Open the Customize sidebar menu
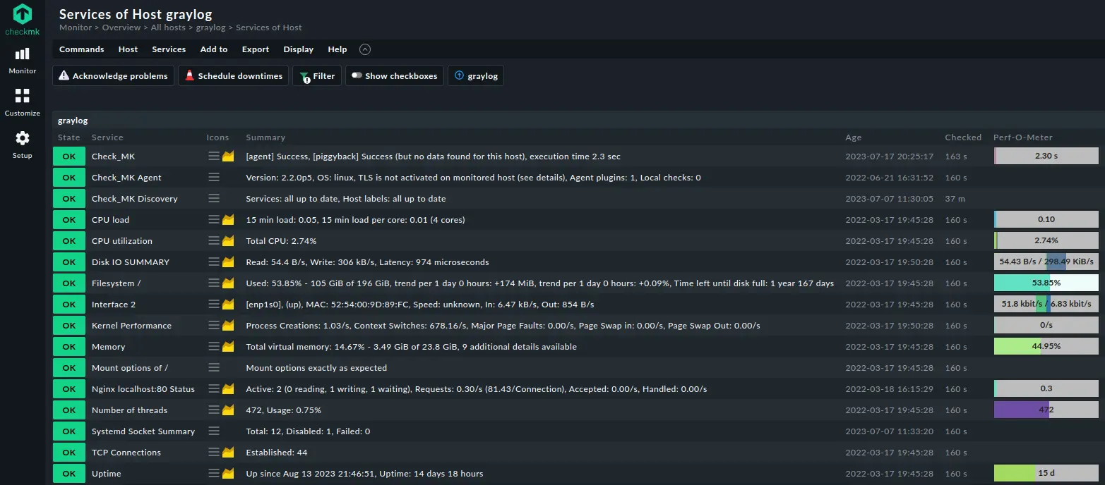The height and width of the screenshot is (485, 1105). [x=23, y=103]
